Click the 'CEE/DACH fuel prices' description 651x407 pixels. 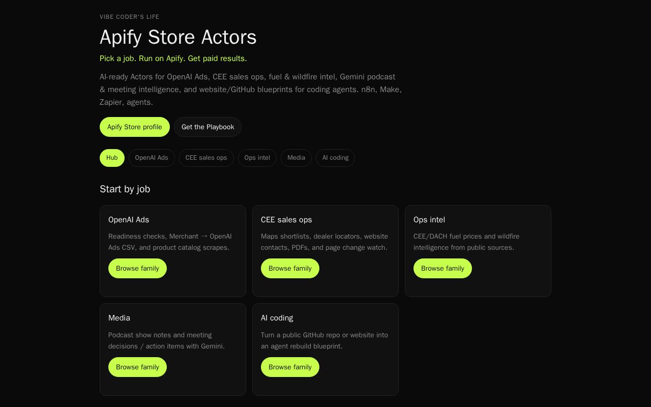466,242
